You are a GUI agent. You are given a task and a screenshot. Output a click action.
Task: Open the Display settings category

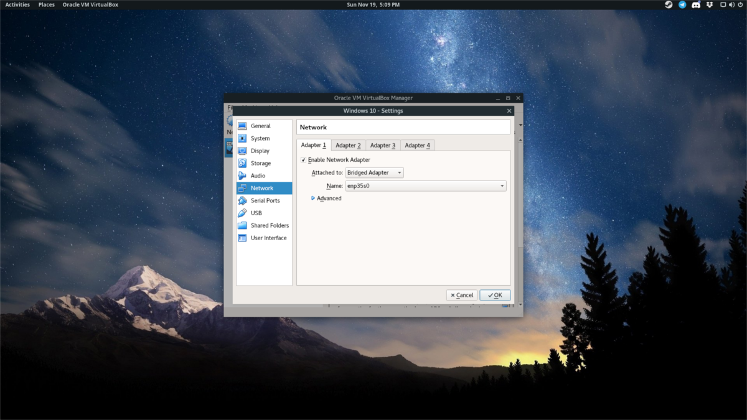pyautogui.click(x=260, y=151)
